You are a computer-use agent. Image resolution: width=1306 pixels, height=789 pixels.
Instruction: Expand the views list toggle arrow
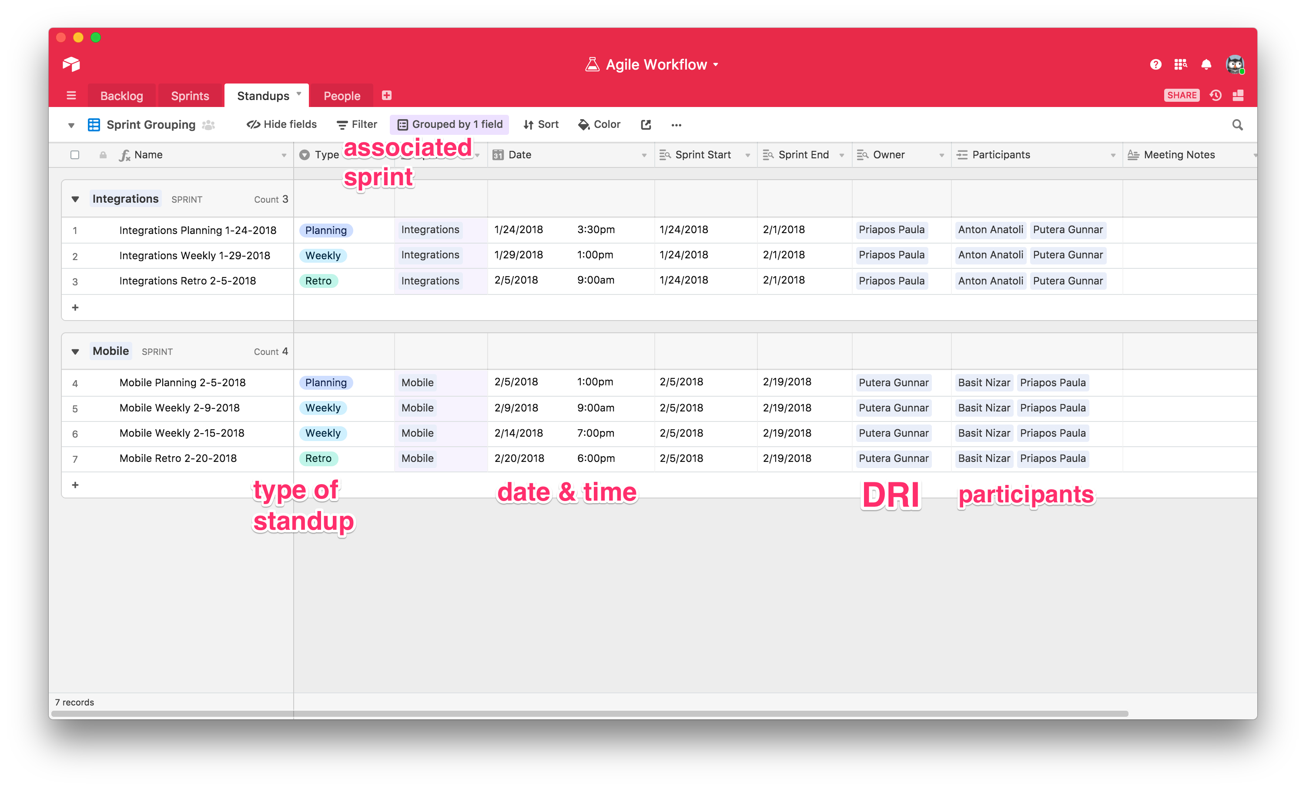71,125
